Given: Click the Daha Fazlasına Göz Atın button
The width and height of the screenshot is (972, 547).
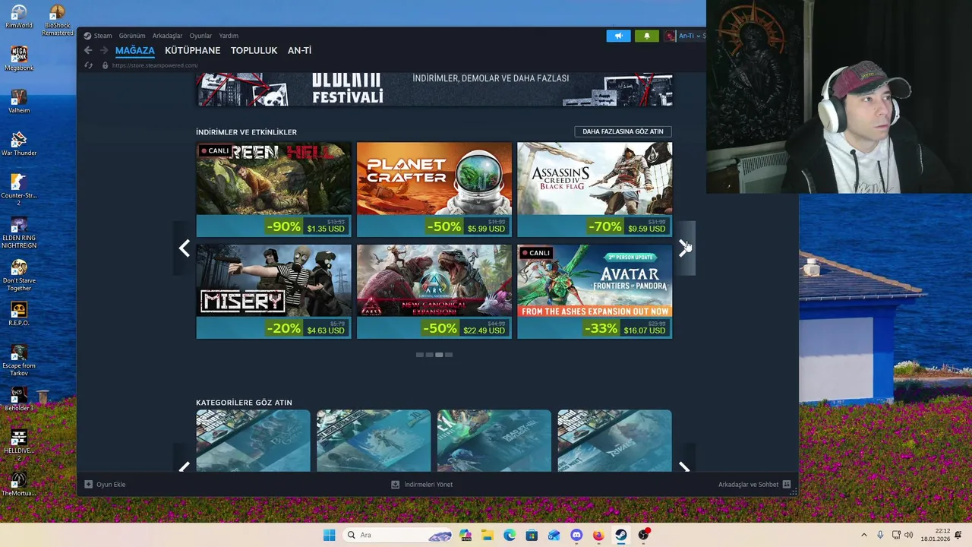Looking at the screenshot, I should pyautogui.click(x=623, y=131).
